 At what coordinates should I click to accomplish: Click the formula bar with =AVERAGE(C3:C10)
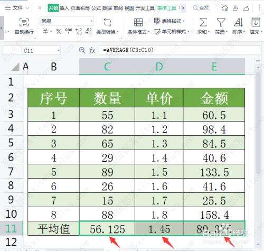tap(180, 50)
